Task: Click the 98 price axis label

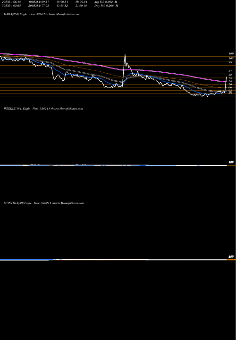Action: coord(230,62)
